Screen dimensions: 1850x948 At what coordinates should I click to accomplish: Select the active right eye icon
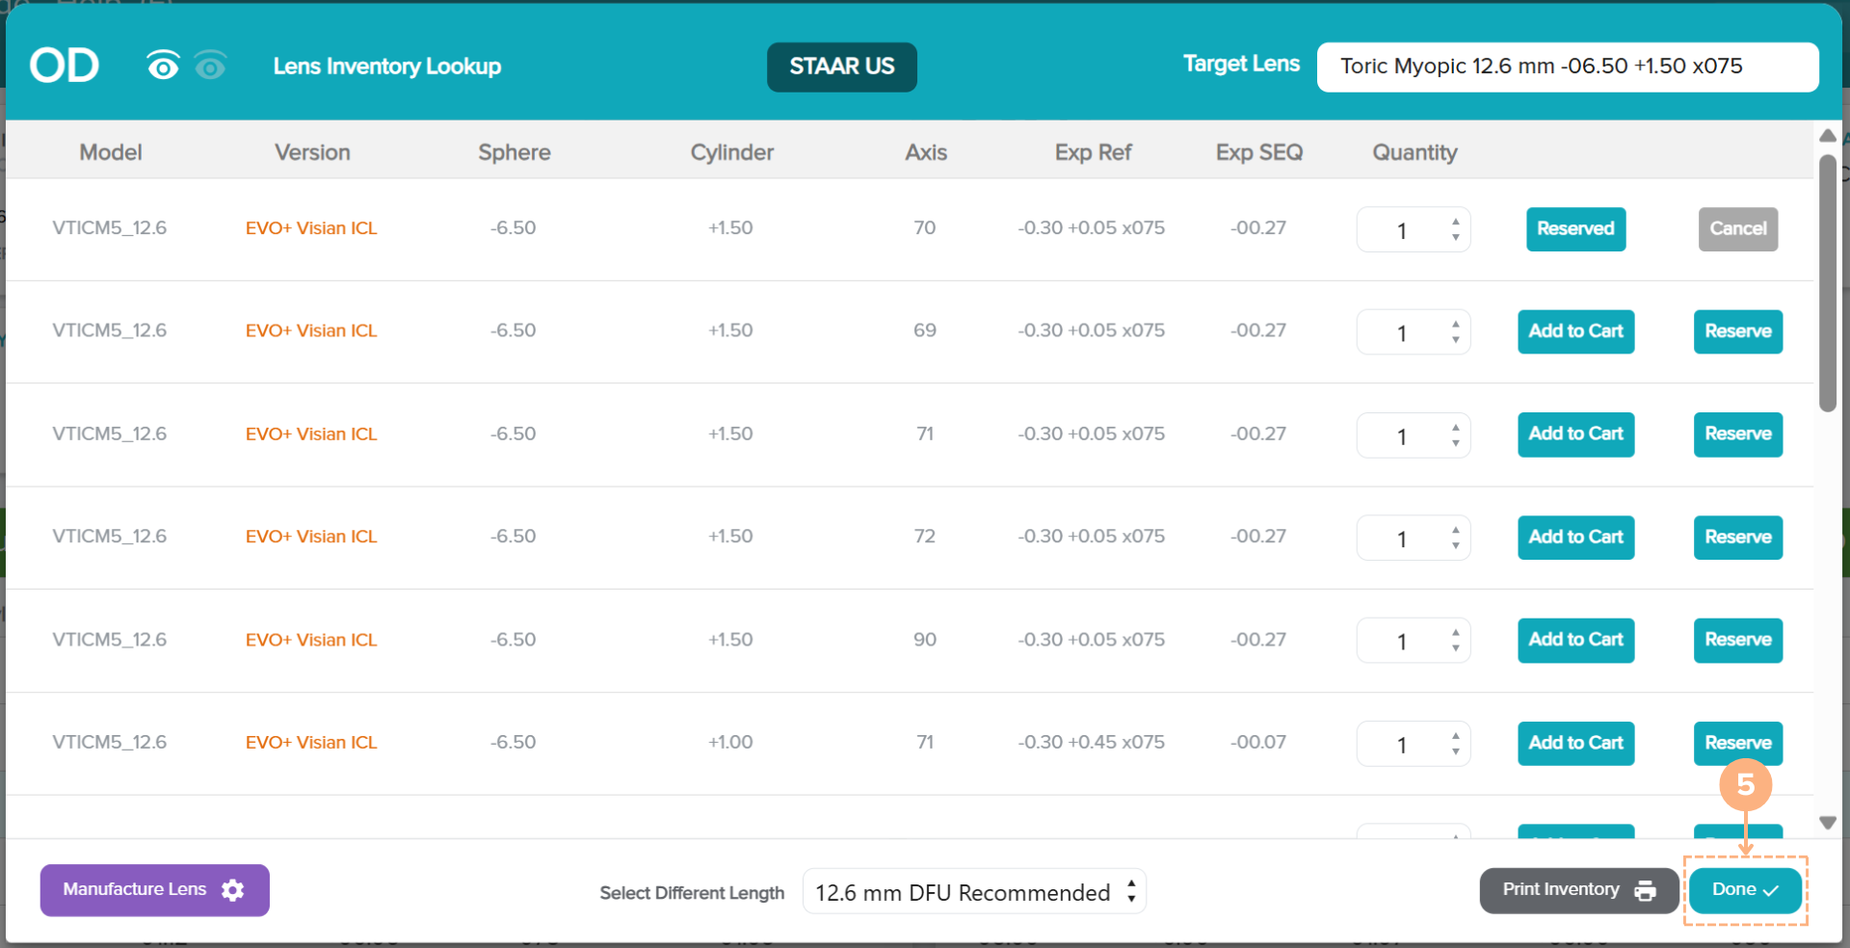163,66
